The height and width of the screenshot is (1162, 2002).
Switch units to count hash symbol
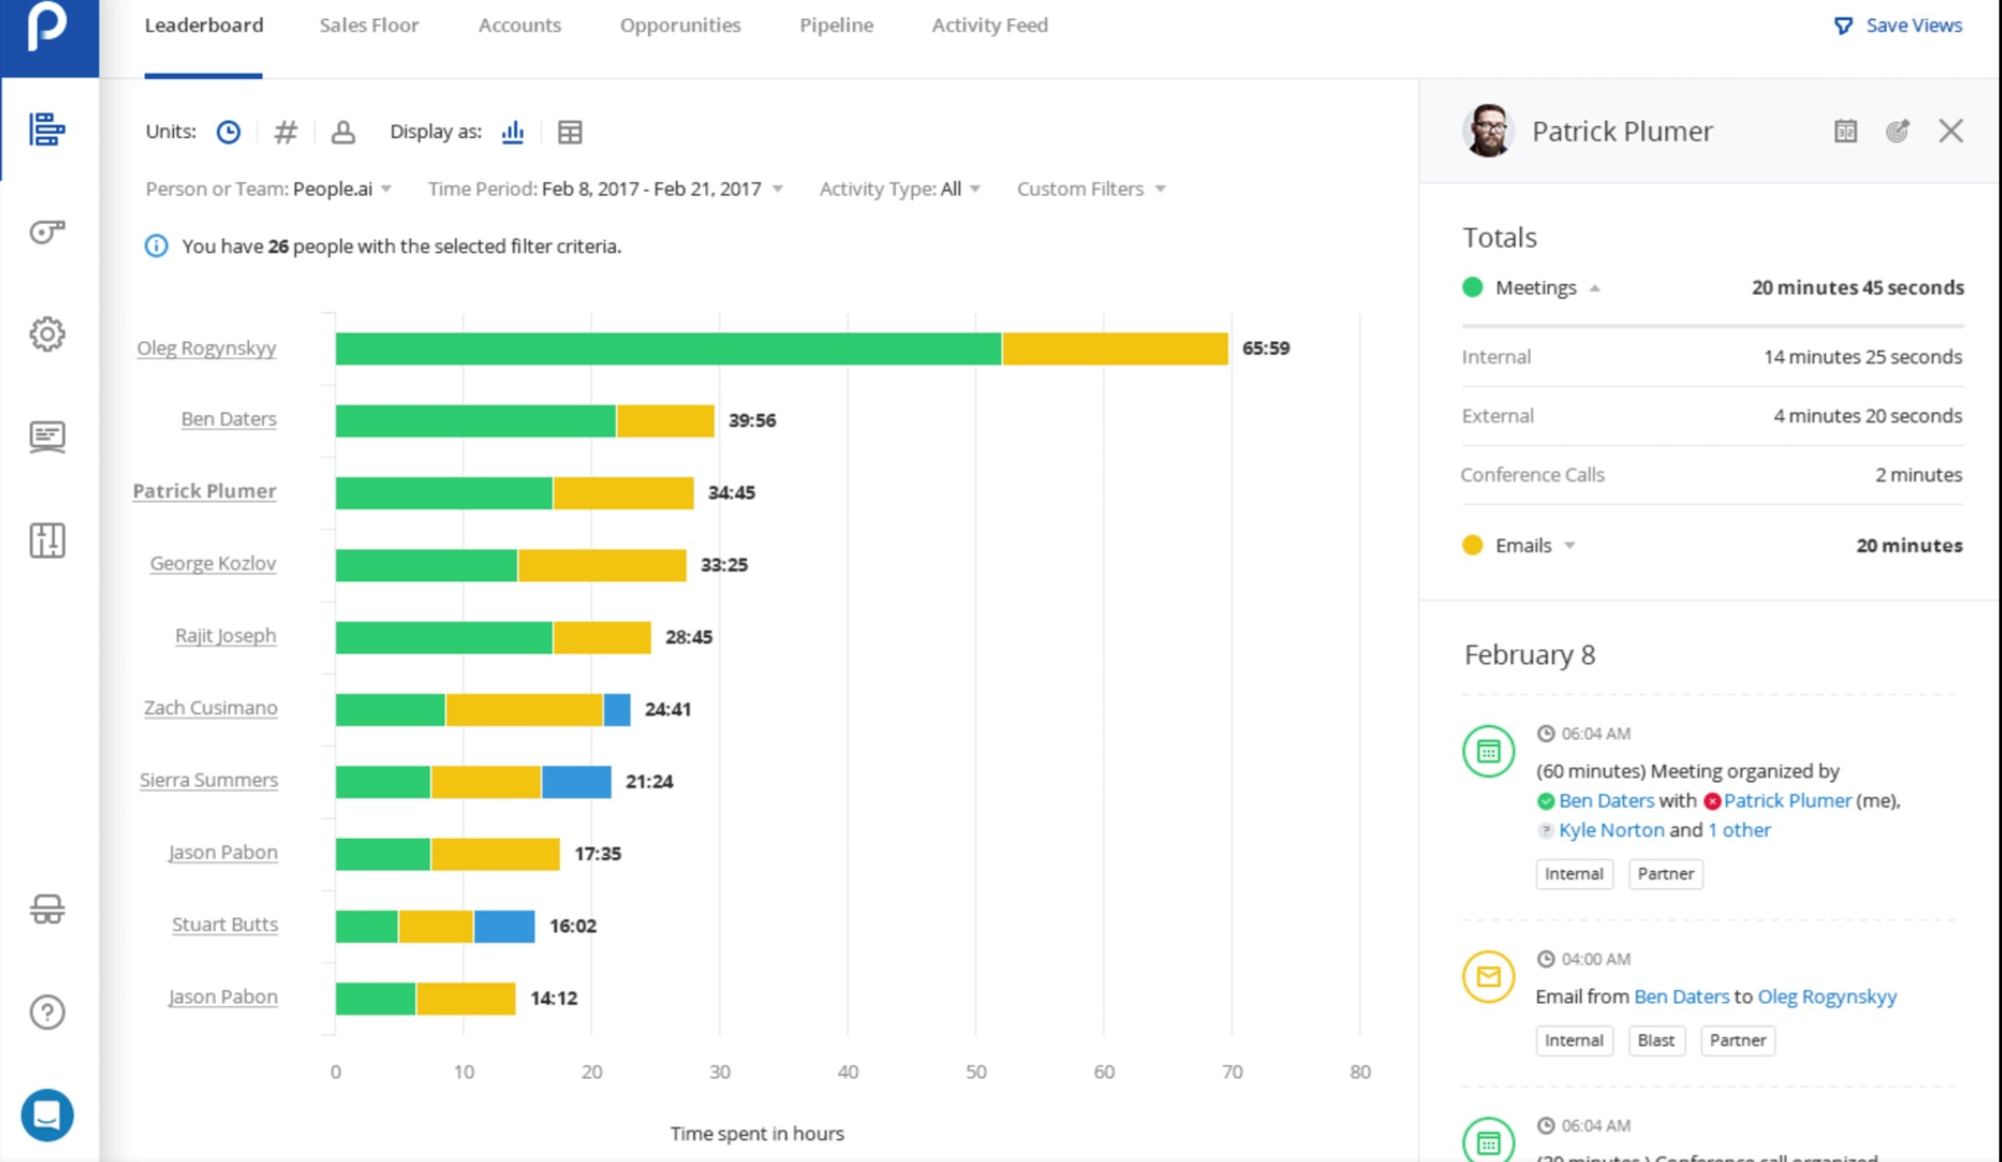tap(285, 132)
